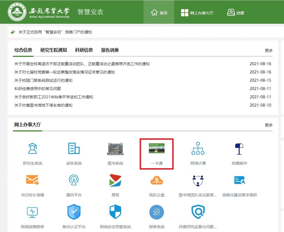Screen dimensions: 284x232
Task: Open the 报修系统 repair icon
Action: coord(156,212)
